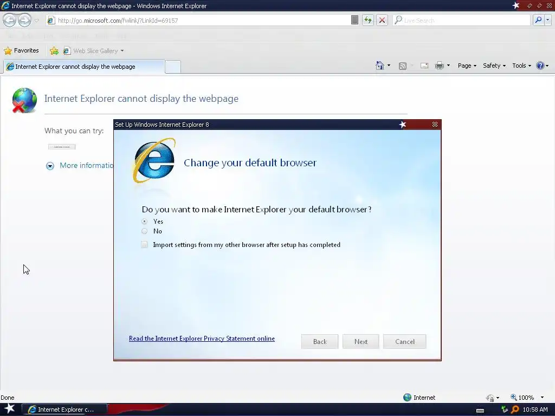Click the 'More information' link
This screenshot has height=416, width=555.
pos(86,165)
